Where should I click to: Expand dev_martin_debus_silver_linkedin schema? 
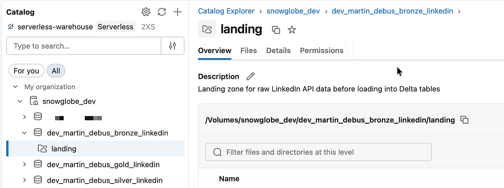click(24, 180)
